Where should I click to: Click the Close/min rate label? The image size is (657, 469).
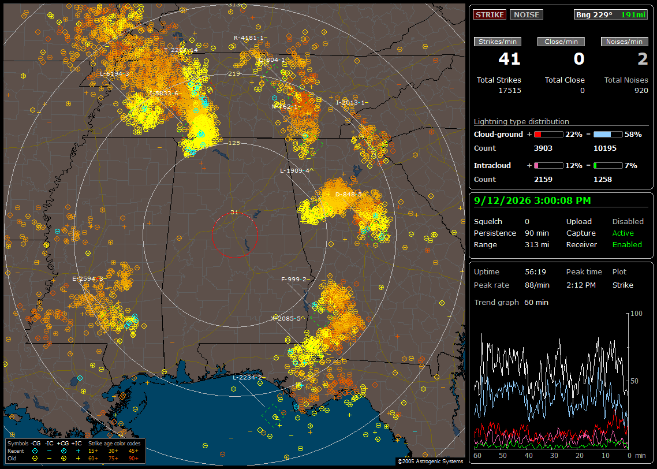tap(561, 42)
